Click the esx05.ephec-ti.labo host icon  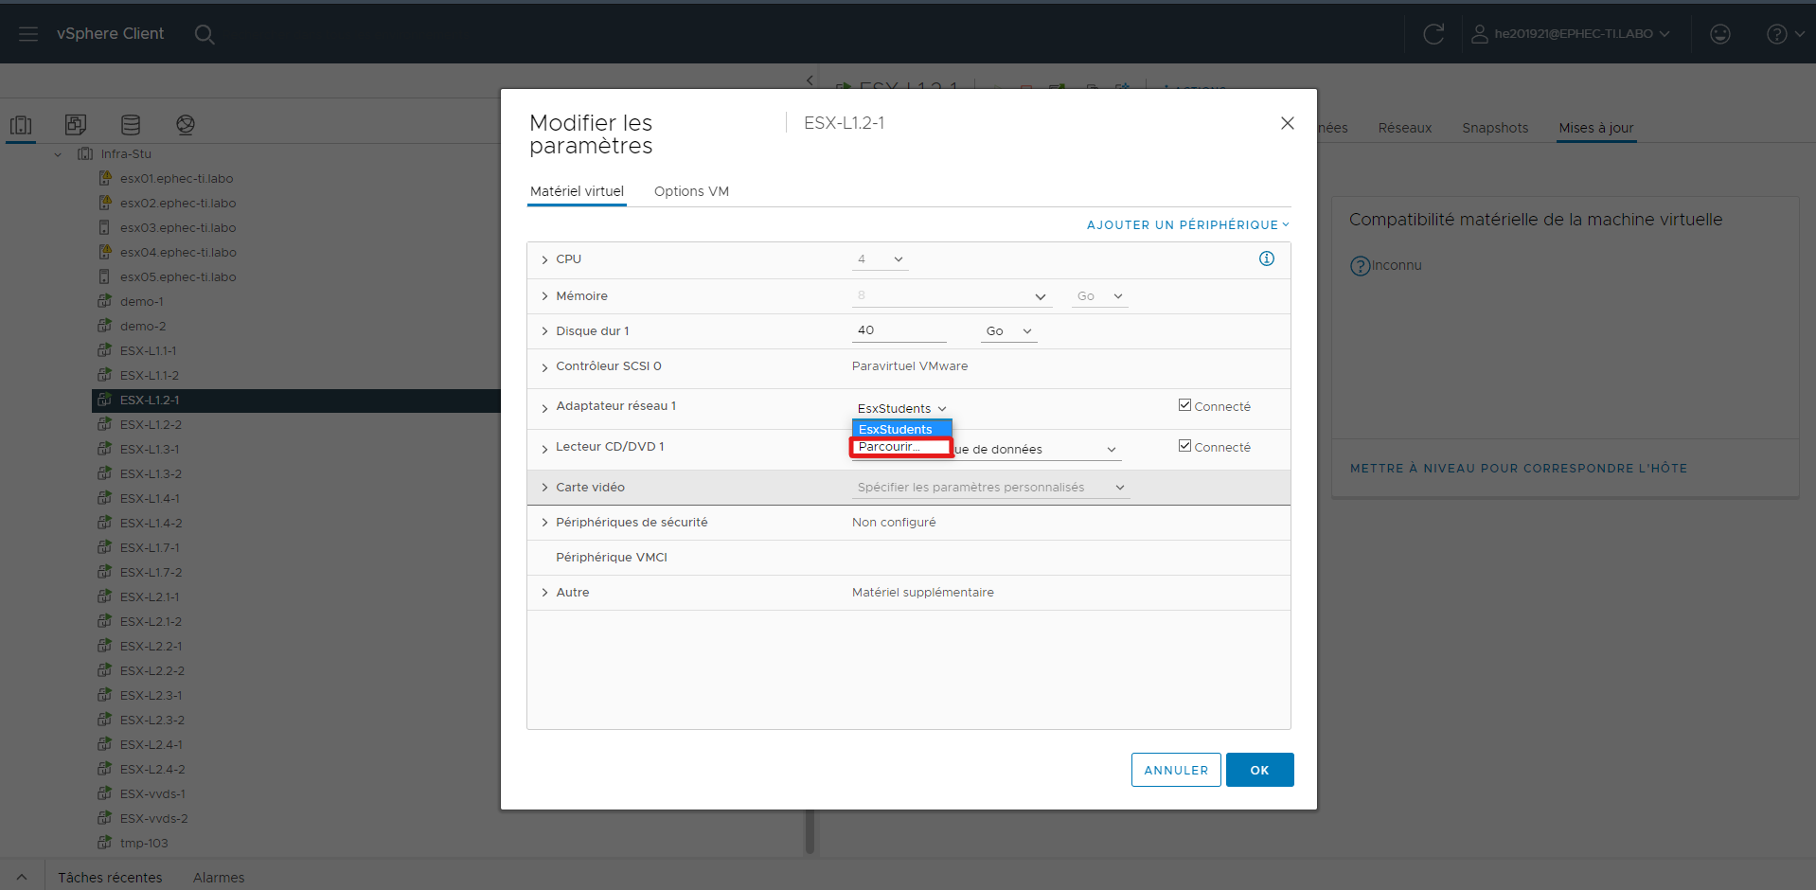(x=105, y=276)
